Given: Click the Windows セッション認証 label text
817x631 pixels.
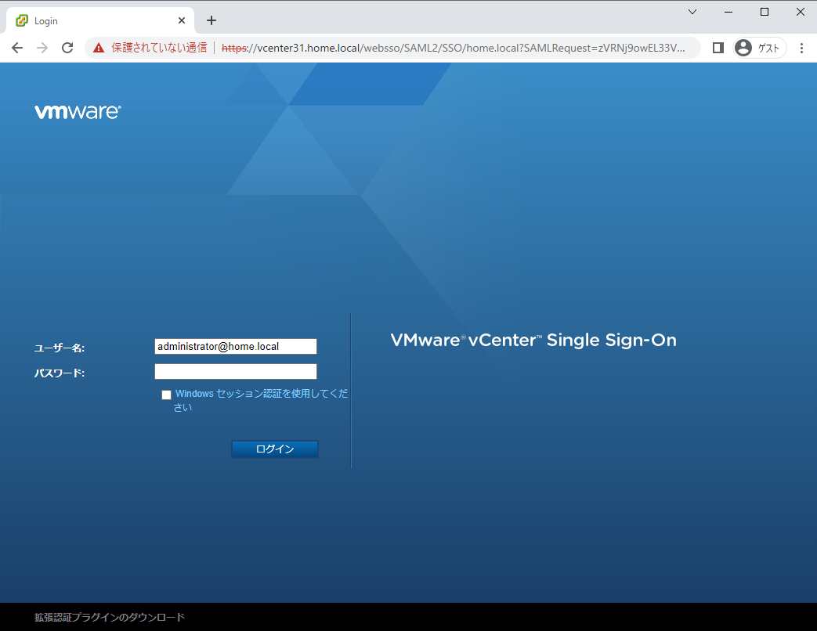Looking at the screenshot, I should click(x=261, y=400).
